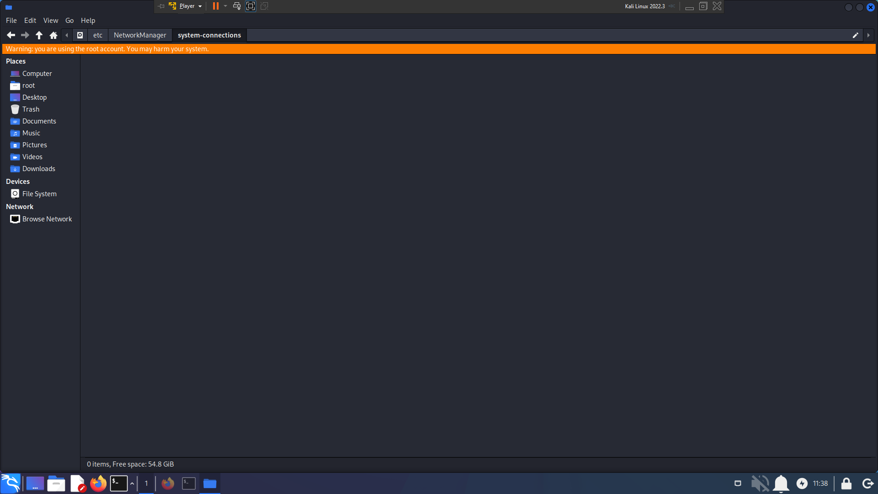Toggle muted volume icon in system tray
878x494 pixels.
(760, 483)
